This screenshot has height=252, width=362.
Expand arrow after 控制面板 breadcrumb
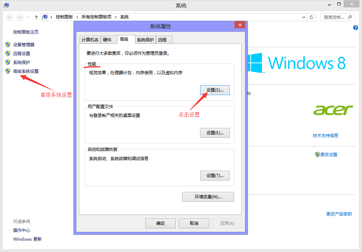pyautogui.click(x=77, y=17)
